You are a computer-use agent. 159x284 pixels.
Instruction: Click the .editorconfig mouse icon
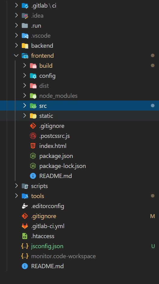pyautogui.click(x=25, y=206)
